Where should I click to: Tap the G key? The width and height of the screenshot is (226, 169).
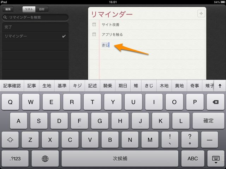pyautogui.click(x=100, y=121)
